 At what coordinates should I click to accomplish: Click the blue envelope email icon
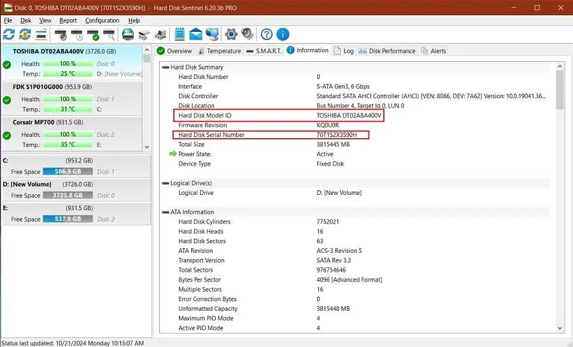pyautogui.click(x=195, y=34)
